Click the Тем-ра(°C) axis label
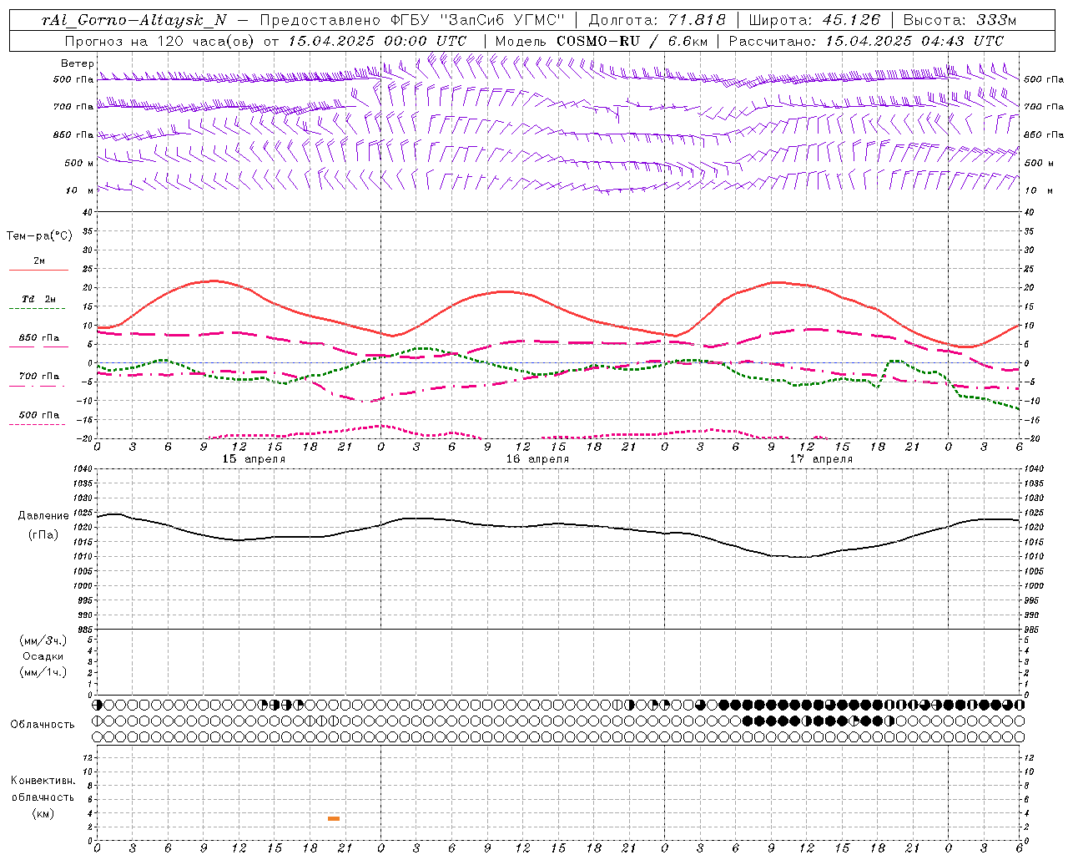 [39, 236]
